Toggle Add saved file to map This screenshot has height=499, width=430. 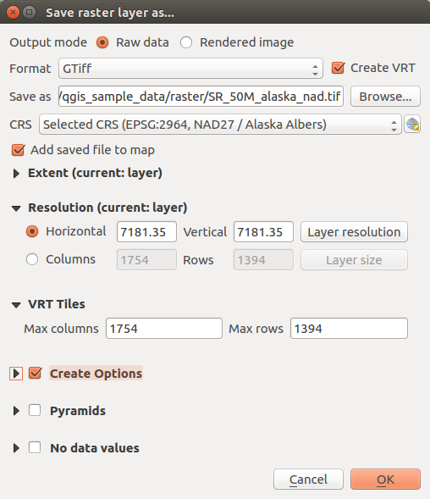click(x=18, y=150)
